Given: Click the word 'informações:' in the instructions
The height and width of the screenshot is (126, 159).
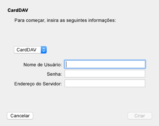Looking at the screenshot, I should (102, 20).
